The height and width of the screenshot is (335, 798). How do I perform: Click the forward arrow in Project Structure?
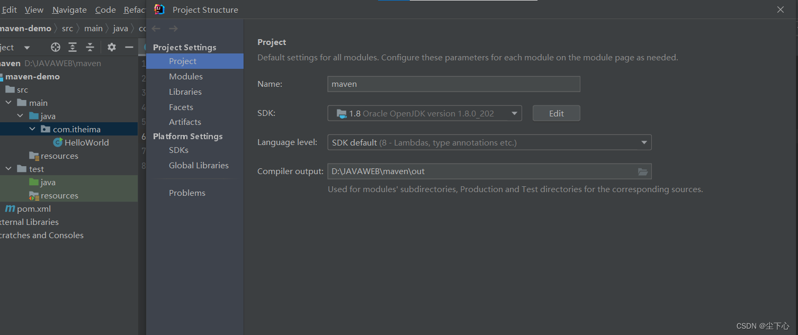(173, 29)
